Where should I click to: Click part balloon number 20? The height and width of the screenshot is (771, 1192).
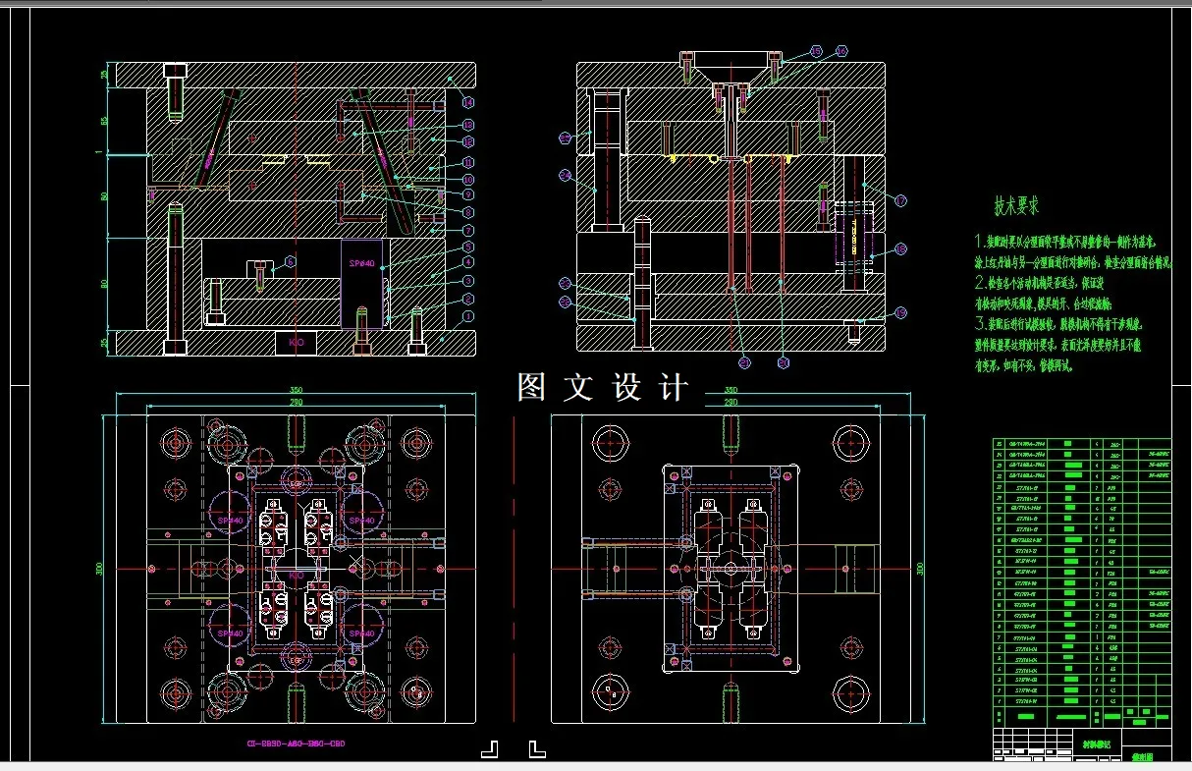(784, 362)
